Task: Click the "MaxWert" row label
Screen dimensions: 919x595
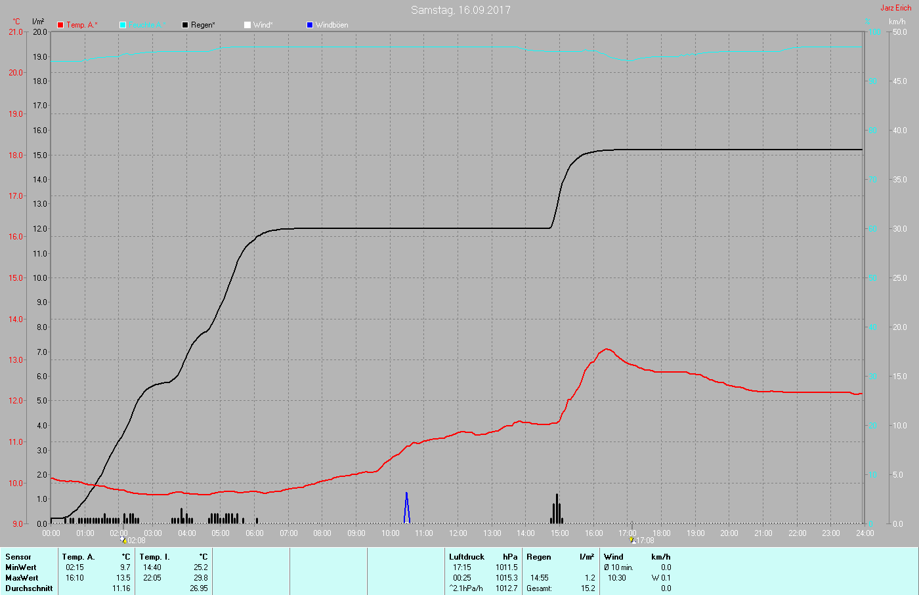Action: click(22, 578)
